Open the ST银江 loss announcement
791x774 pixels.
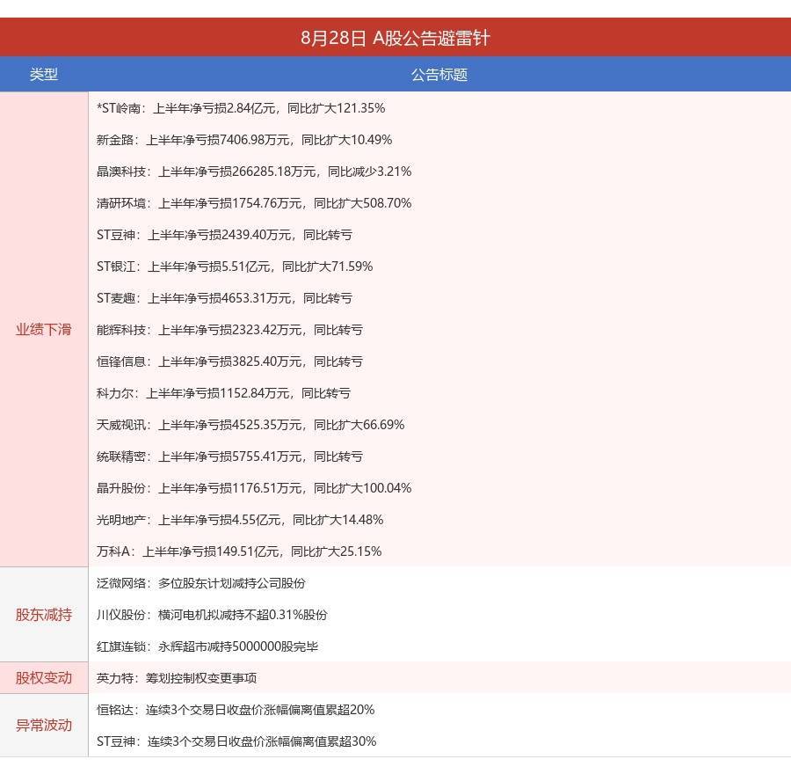click(235, 267)
